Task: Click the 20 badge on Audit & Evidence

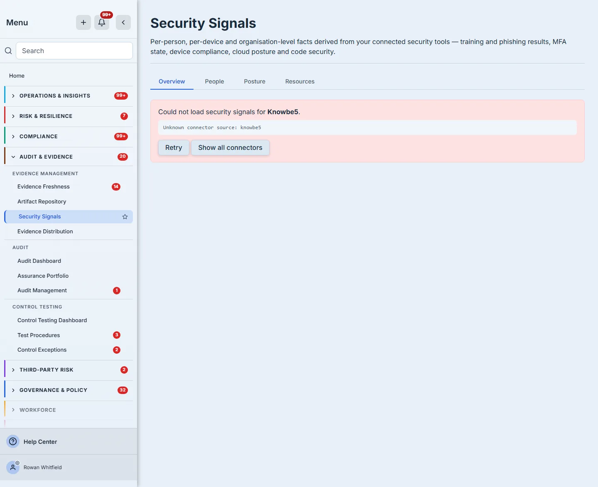Action: (x=123, y=157)
